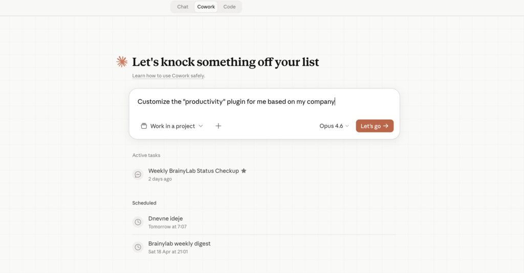Switch to the Code tab

229,7
